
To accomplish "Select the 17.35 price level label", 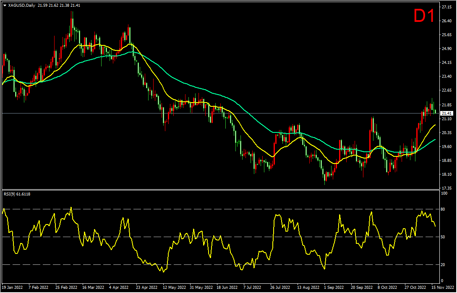I will [x=447, y=188].
